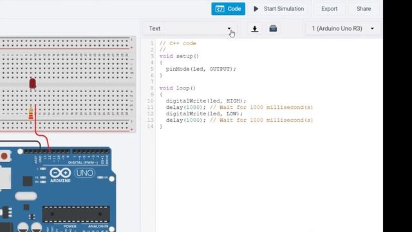Open the libraries icon button
412x232 pixels.
[x=273, y=28]
